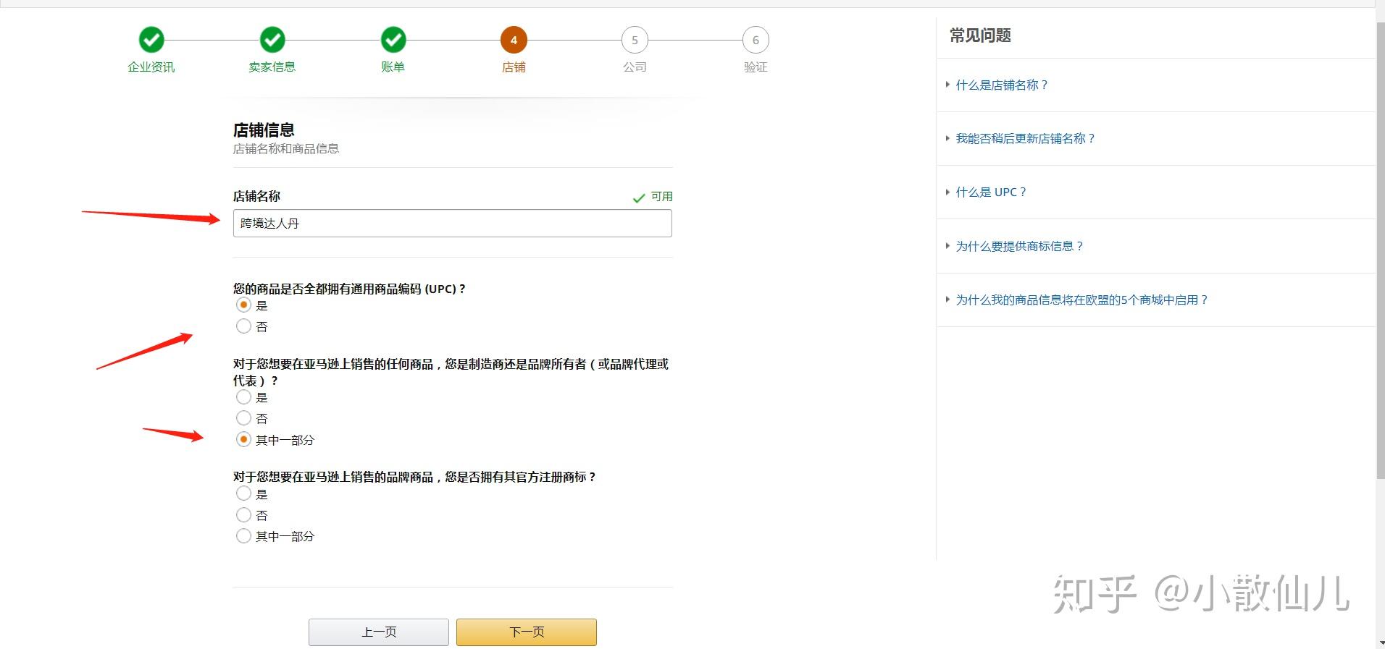This screenshot has height=649, width=1385.
Task: Click the 上一页 previous page button
Action: tap(379, 632)
